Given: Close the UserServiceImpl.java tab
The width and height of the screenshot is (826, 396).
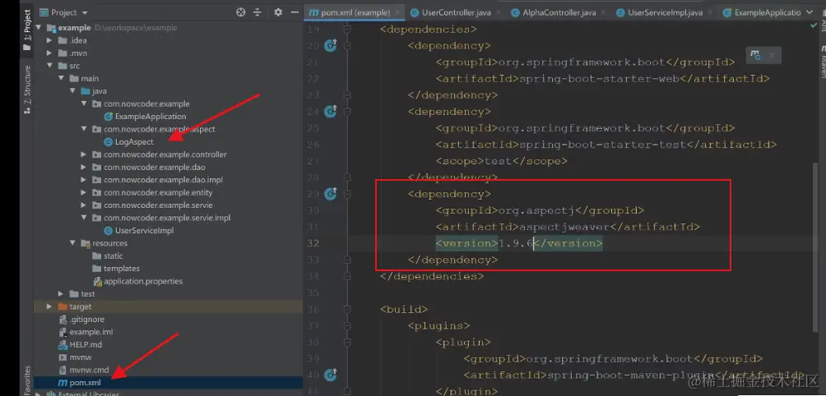Looking at the screenshot, I should click(x=710, y=12).
